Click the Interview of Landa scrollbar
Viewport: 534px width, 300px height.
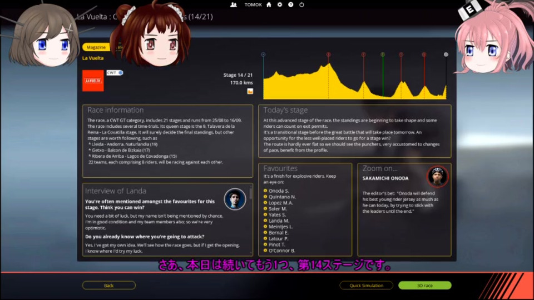pyautogui.click(x=251, y=194)
